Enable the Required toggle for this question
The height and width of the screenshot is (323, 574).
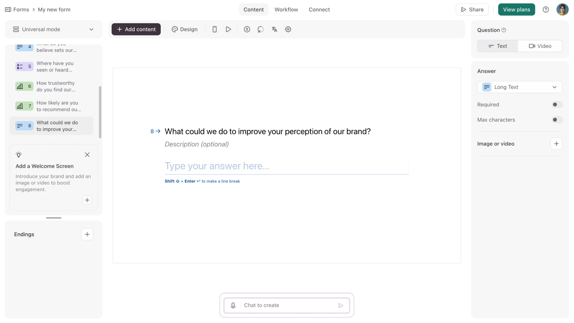point(557,104)
